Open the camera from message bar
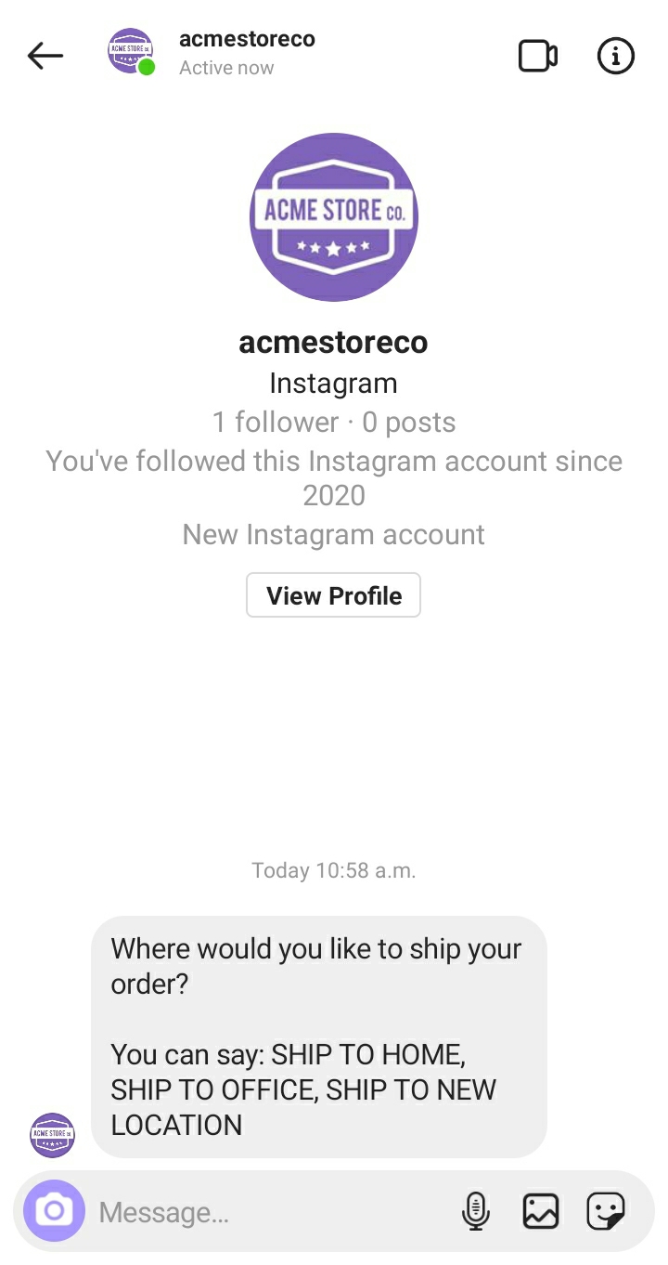This screenshot has height=1265, width=668. tap(54, 1211)
